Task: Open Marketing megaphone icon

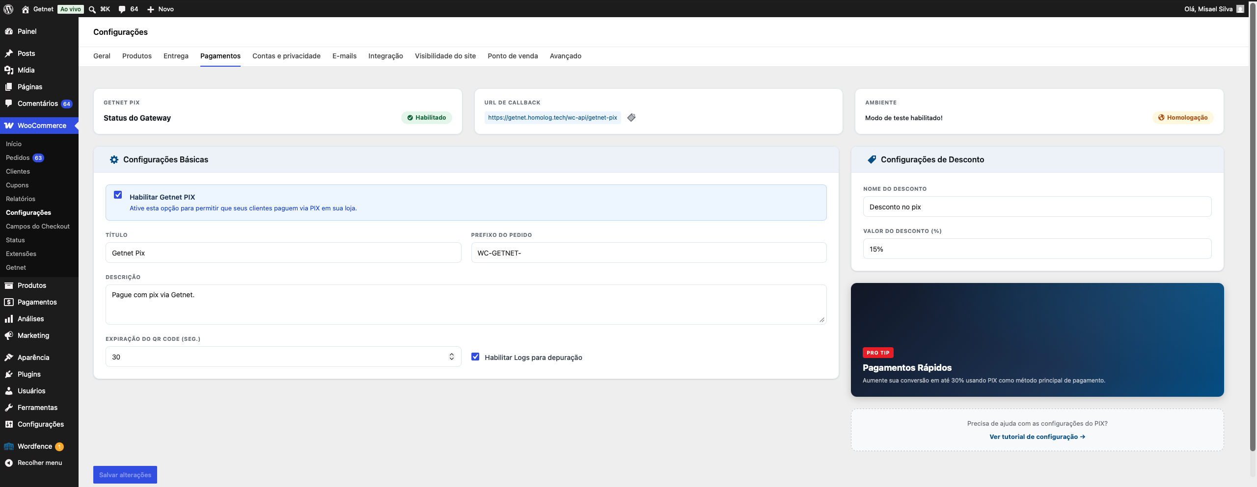Action: pyautogui.click(x=9, y=335)
